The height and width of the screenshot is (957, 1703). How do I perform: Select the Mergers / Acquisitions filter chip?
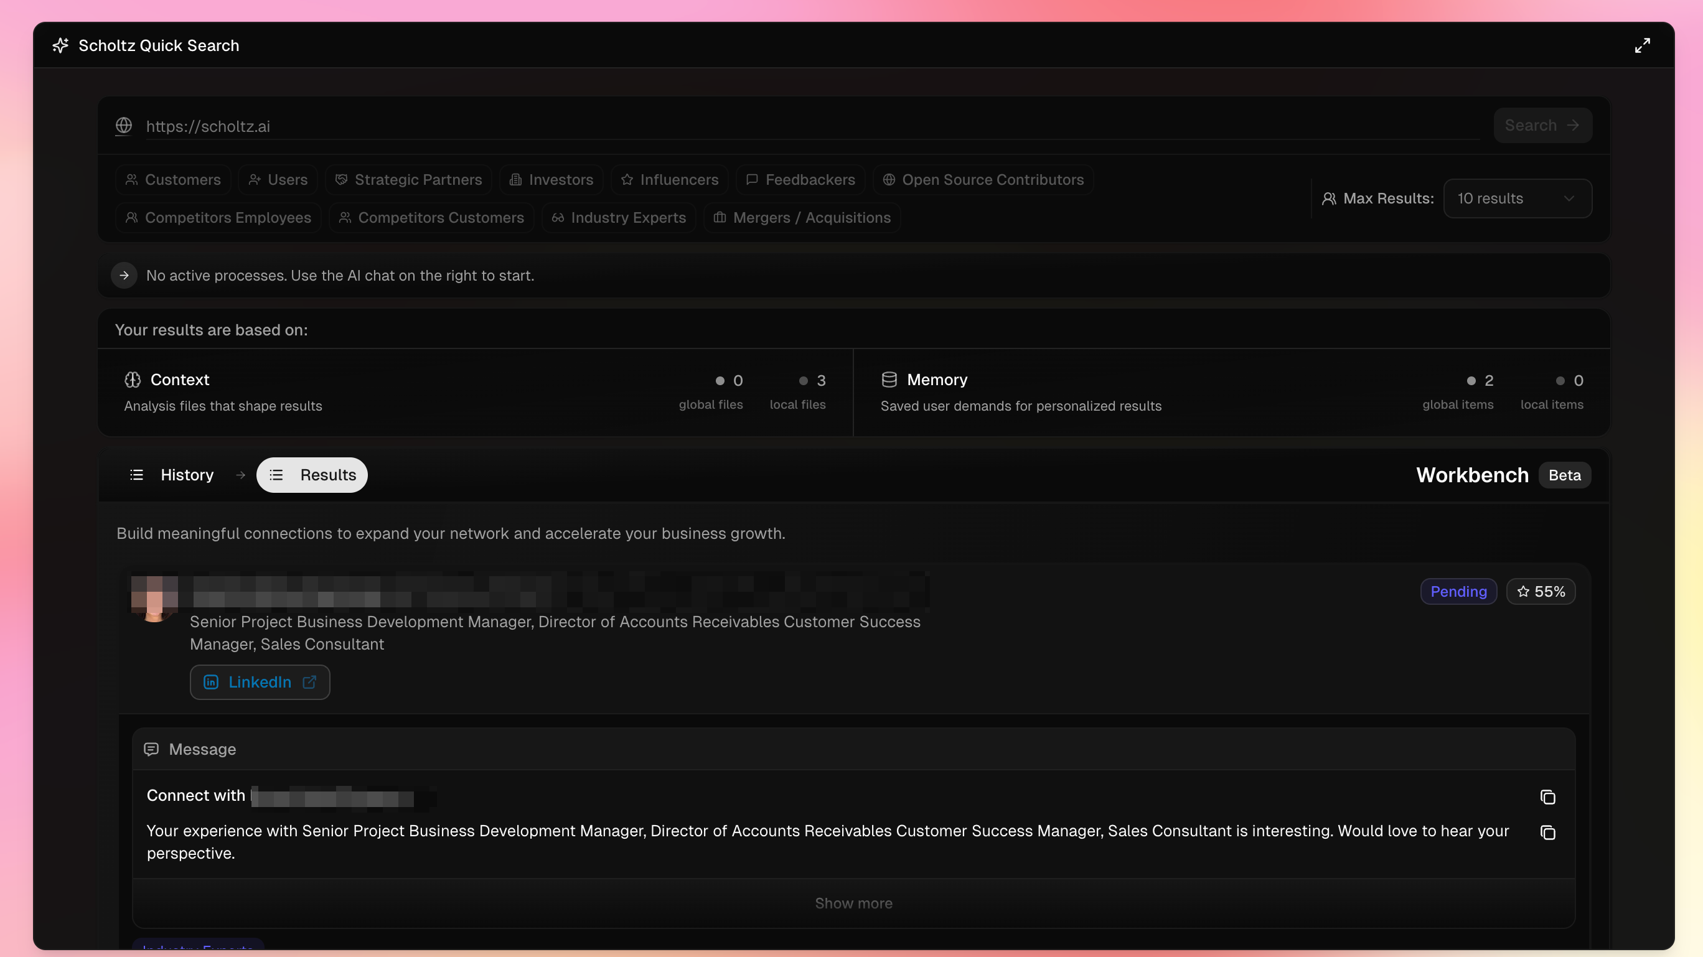[x=802, y=217]
